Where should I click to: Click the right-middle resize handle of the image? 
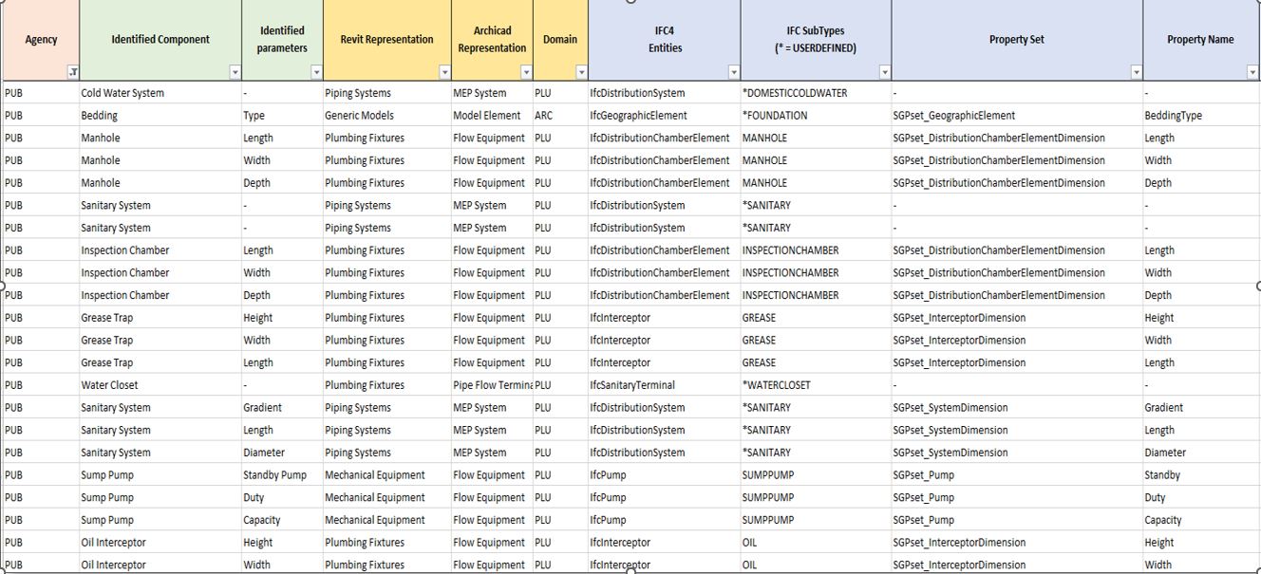1258,286
